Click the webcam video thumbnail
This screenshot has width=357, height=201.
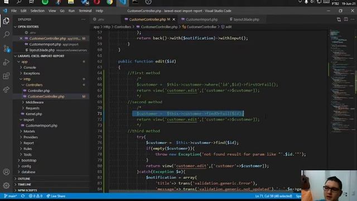(x=329, y=185)
